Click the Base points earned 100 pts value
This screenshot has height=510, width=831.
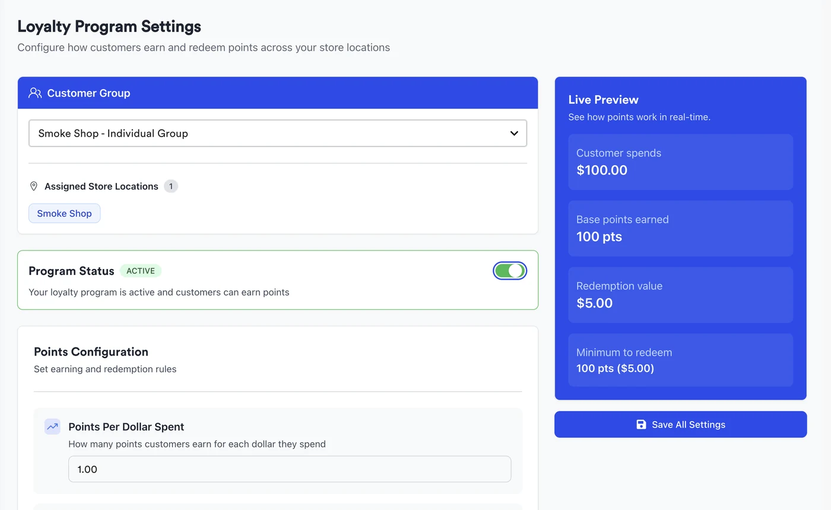tap(599, 237)
